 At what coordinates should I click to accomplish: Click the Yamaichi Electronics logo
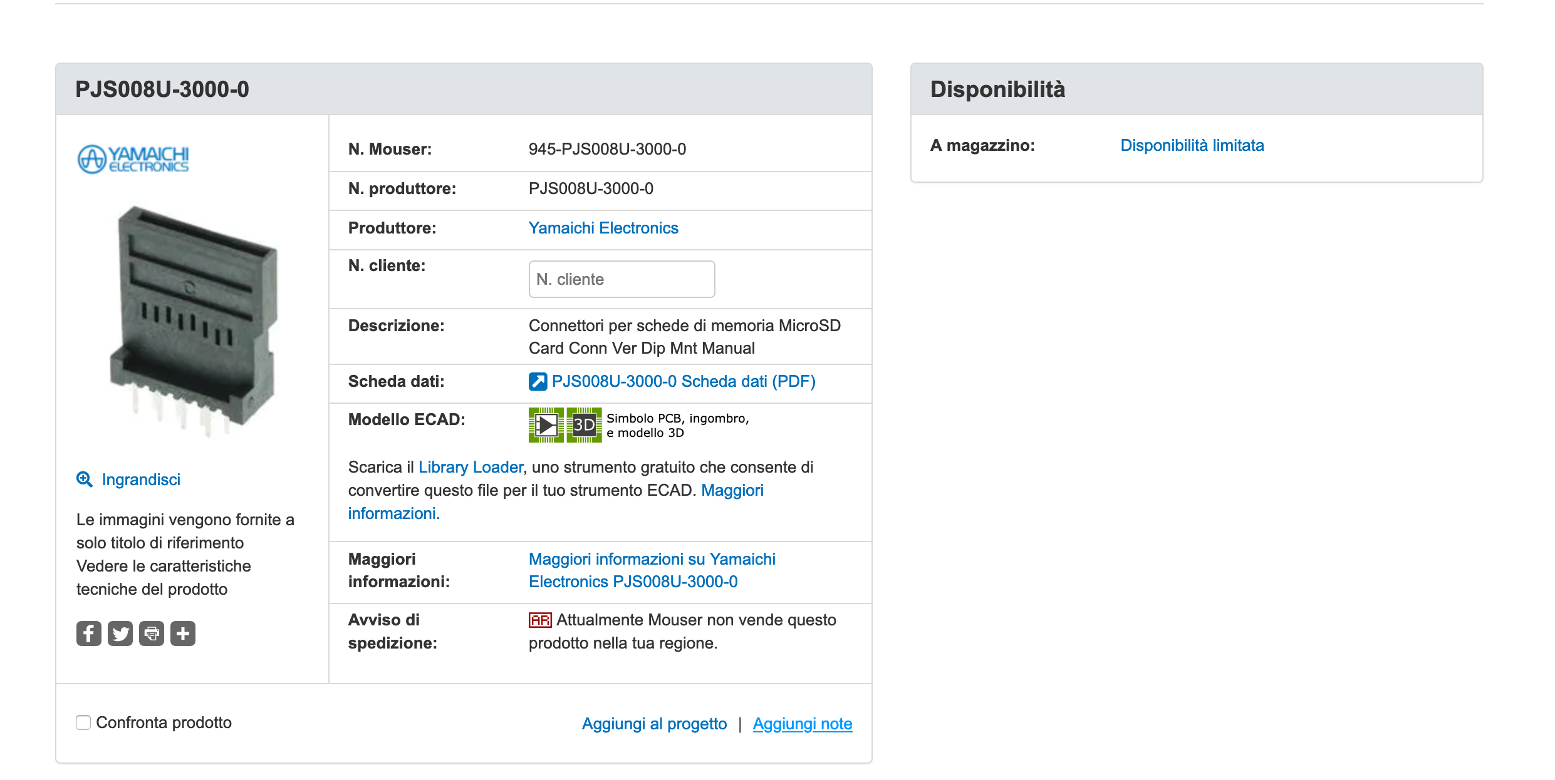pyautogui.click(x=133, y=159)
